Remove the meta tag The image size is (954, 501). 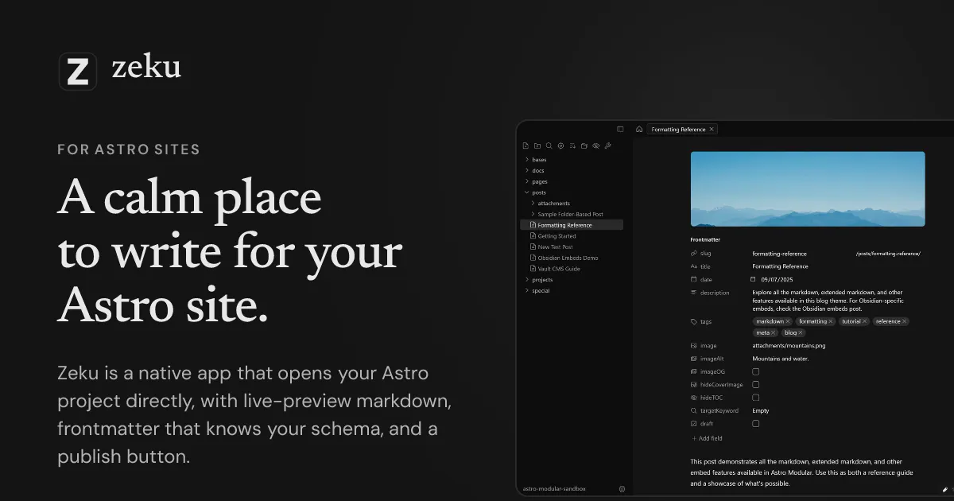click(x=773, y=332)
